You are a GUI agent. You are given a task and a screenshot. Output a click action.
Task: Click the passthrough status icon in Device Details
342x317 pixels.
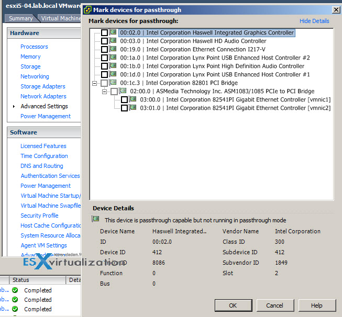point(95,219)
